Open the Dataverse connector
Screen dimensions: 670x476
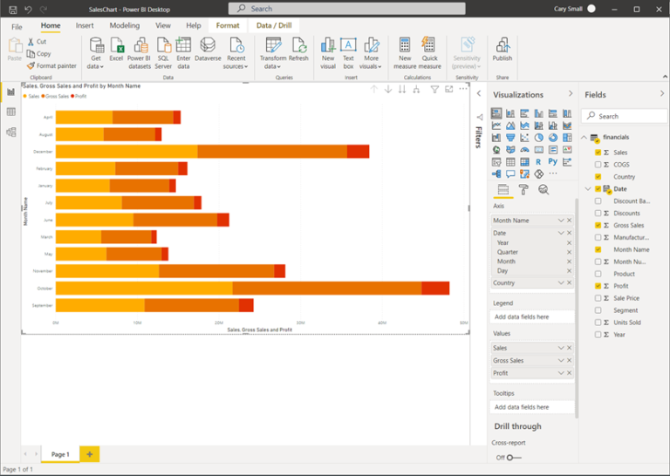click(209, 49)
